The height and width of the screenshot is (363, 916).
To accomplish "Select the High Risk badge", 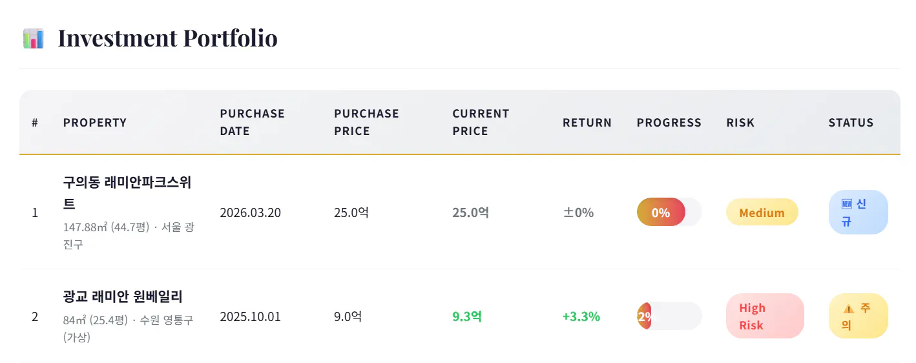I will coord(764,316).
